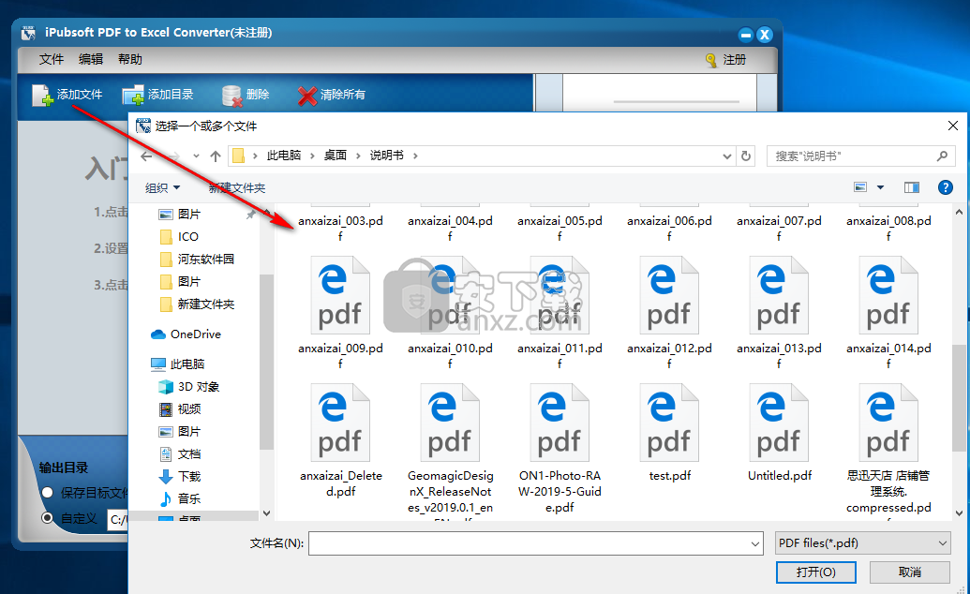
Task: Select the 保存目标文件 radio button
Action: point(47,493)
